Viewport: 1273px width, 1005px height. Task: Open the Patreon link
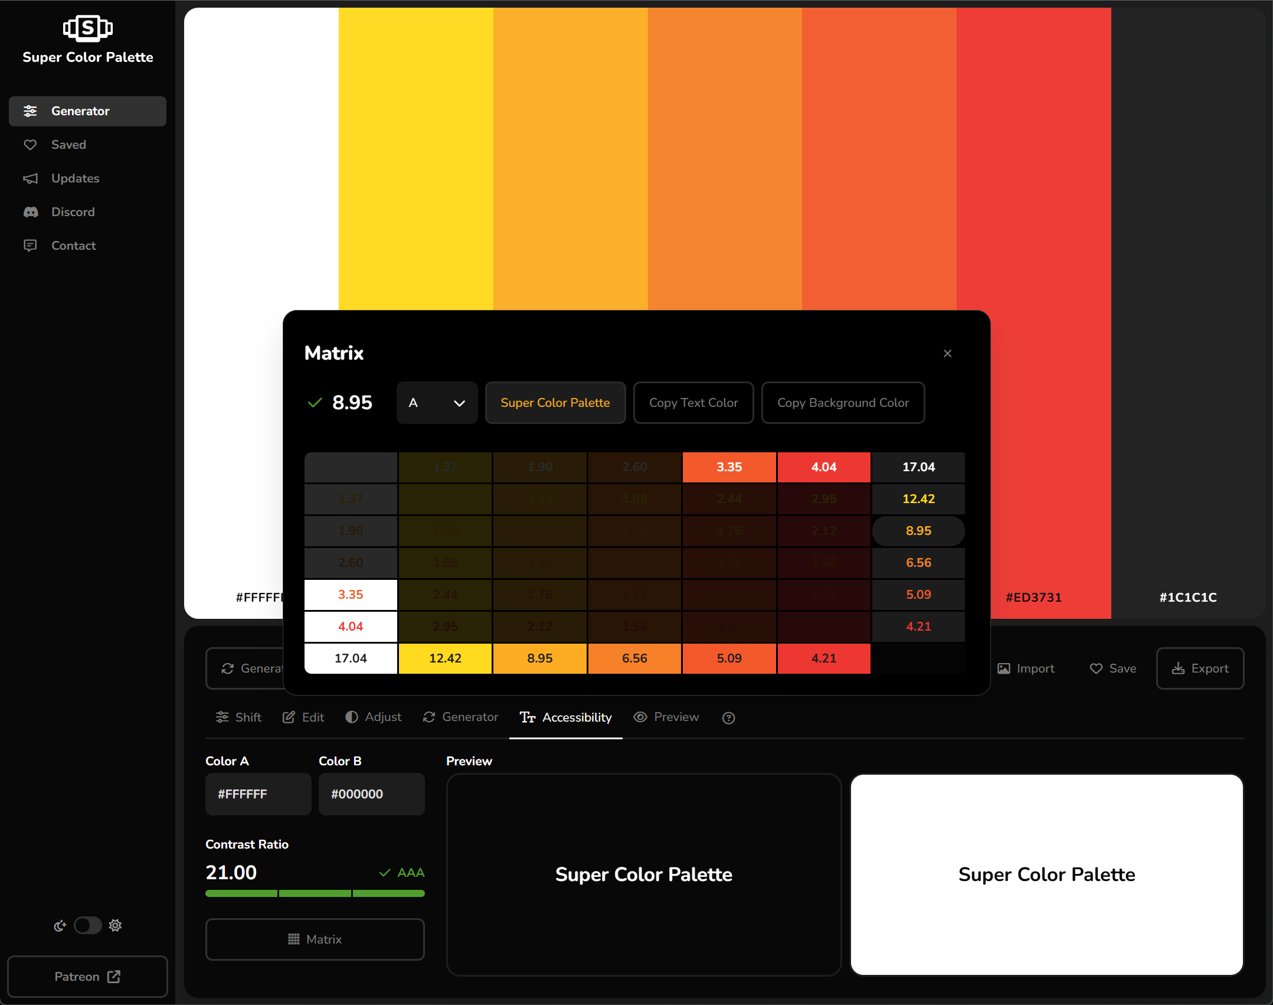pos(87,977)
